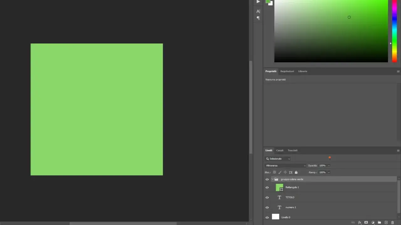This screenshot has height=225, width=401.
Task: Click the foreground color swatch
Action: (x=268, y=1)
